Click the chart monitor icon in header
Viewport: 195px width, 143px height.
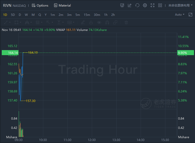click(x=122, y=5)
